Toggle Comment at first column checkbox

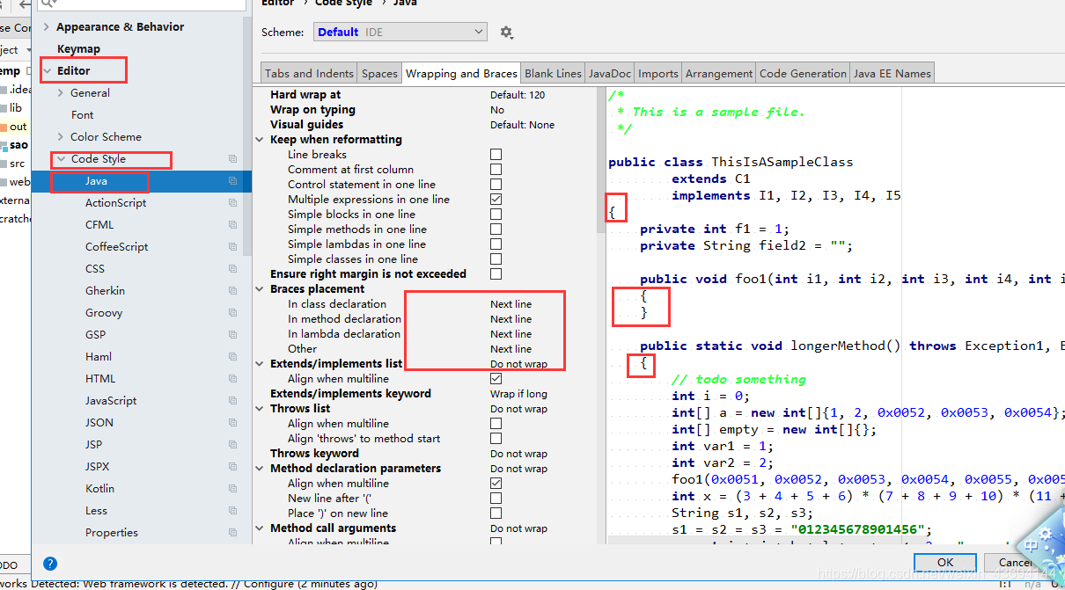pos(496,170)
